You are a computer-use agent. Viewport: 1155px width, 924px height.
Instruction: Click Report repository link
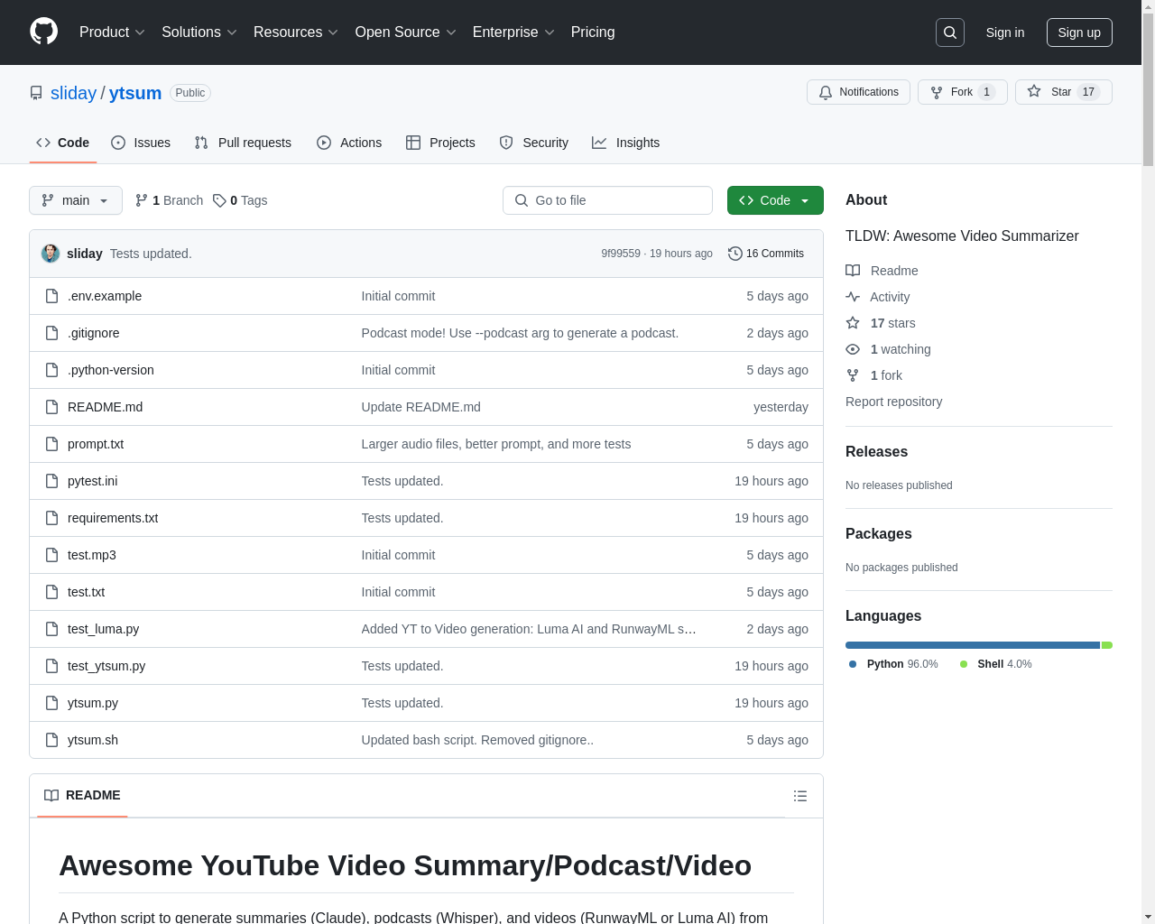[893, 402]
